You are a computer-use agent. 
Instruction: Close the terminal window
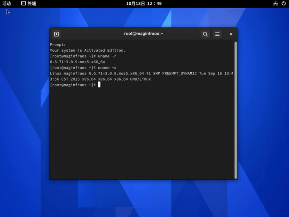[x=231, y=34]
